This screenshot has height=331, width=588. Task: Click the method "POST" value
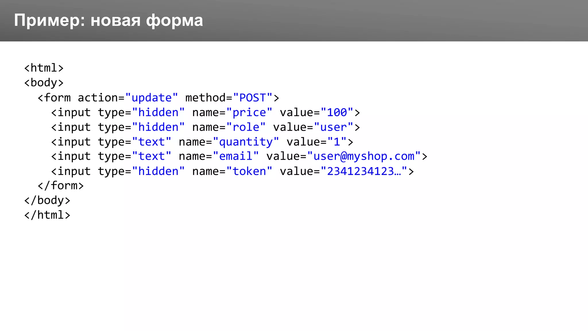(253, 98)
